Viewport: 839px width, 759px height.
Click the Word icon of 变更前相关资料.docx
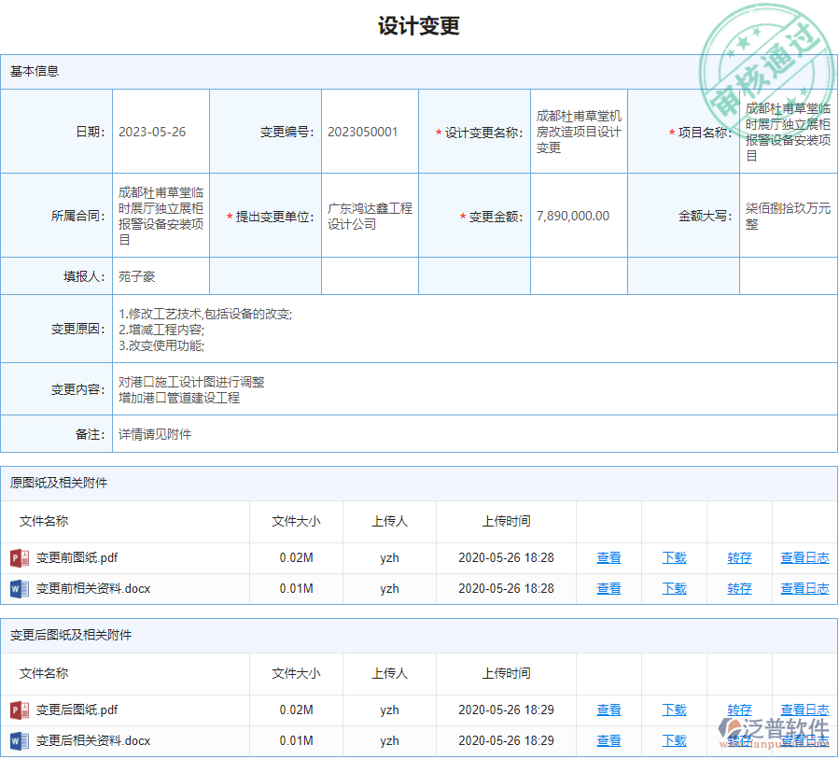point(17,588)
